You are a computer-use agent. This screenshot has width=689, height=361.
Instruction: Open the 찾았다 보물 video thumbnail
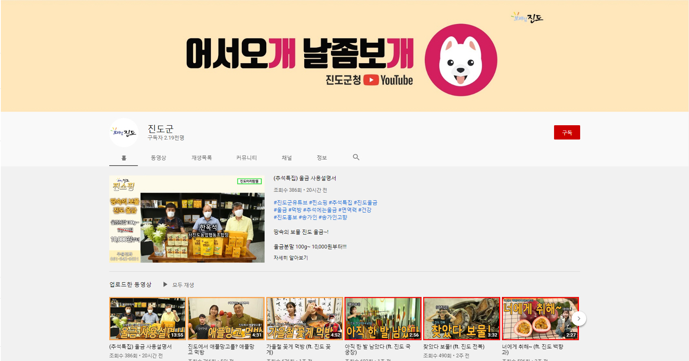[x=462, y=319]
